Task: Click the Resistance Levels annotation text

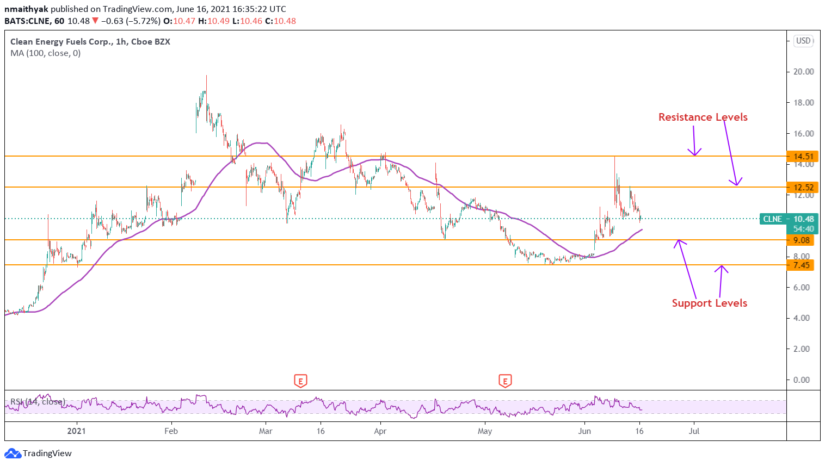Action: [703, 117]
